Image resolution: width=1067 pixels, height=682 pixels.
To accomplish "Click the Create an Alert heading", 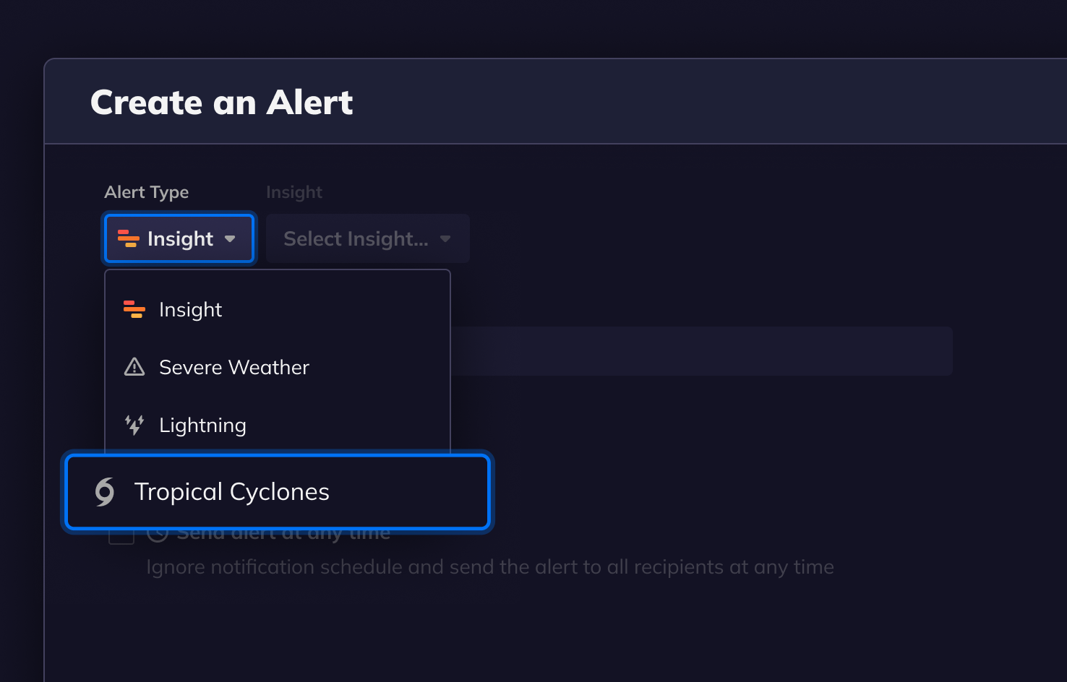I will click(221, 102).
